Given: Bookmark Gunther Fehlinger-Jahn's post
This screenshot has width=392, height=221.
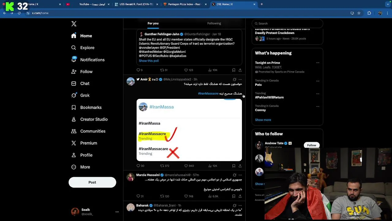Looking at the screenshot, I should (x=234, y=70).
